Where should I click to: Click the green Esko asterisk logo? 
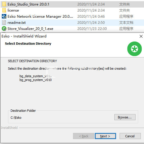(134, 49)
